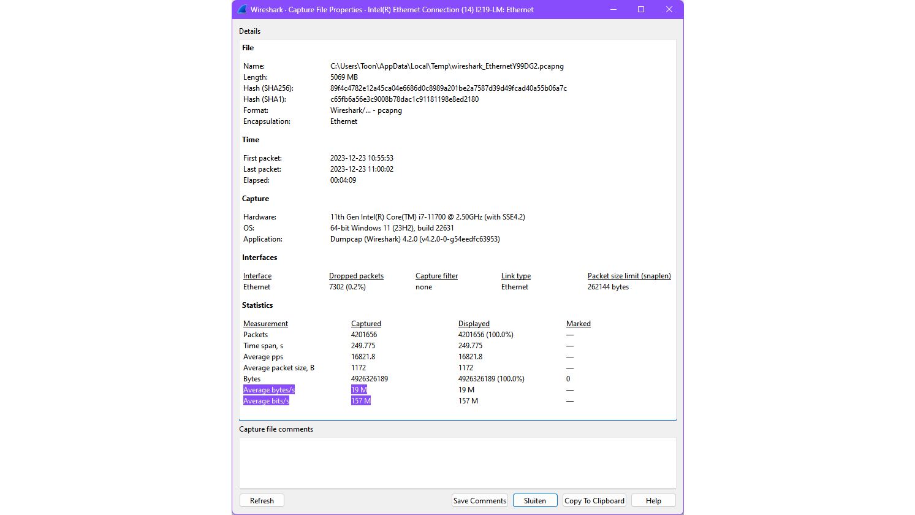This screenshot has height=515, width=915.
Task: Click the displayed packets 4201656 (100.0%)
Action: click(486, 335)
